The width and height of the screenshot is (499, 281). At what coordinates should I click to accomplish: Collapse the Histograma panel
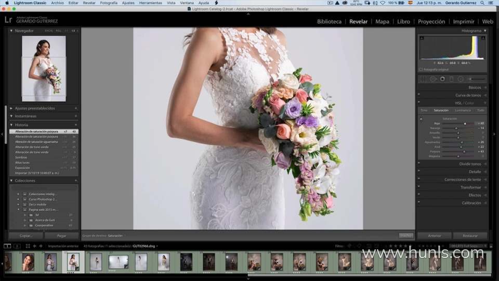pyautogui.click(x=485, y=31)
